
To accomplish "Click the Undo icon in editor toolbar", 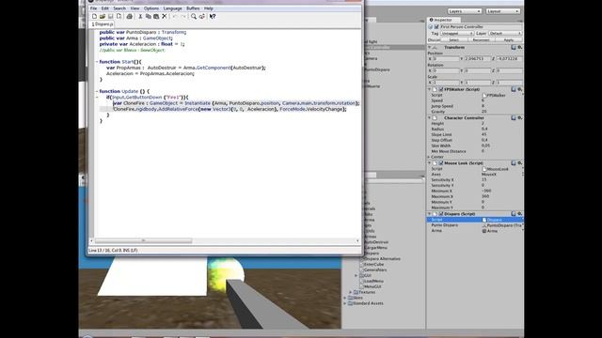I will (175, 17).
